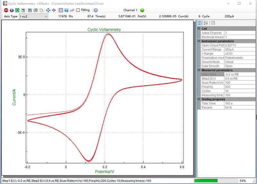Click the horizontal scrollbar below the chart
Viewport: 257px width, 184px height.
pyautogui.click(x=98, y=177)
